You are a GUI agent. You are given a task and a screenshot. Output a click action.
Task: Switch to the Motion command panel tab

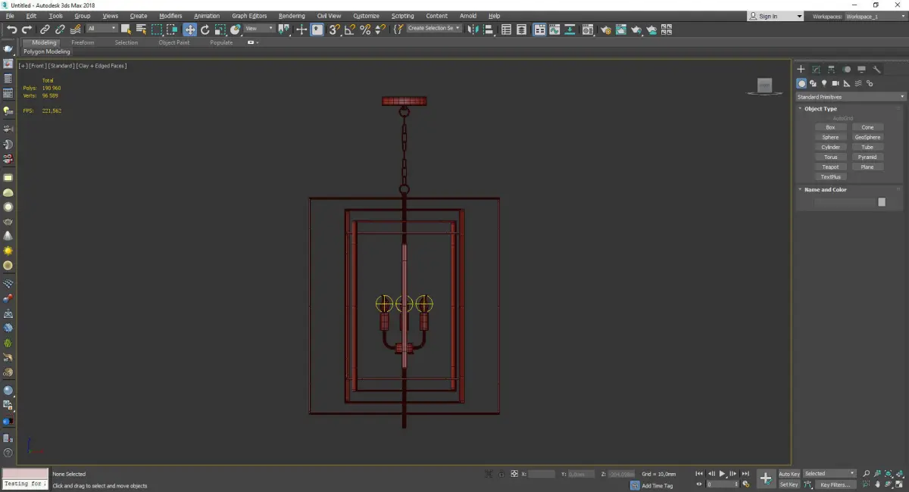point(846,69)
